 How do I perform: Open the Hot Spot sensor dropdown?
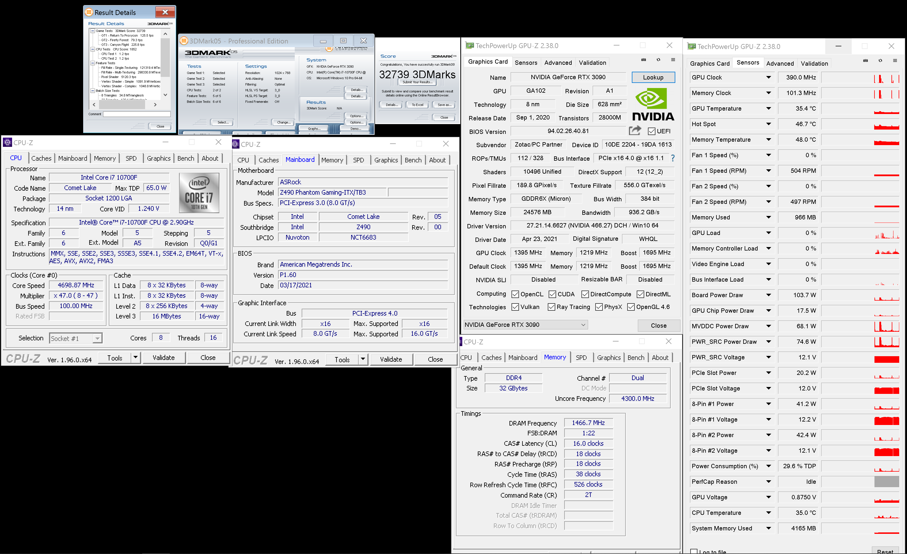pos(769,124)
